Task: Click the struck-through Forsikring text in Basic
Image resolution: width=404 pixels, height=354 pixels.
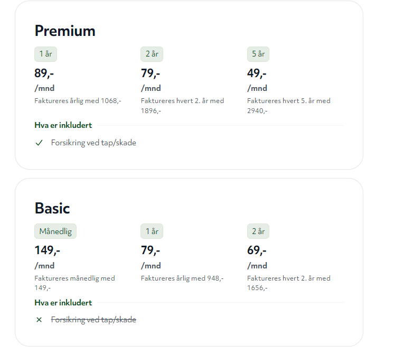Action: pyautogui.click(x=93, y=320)
